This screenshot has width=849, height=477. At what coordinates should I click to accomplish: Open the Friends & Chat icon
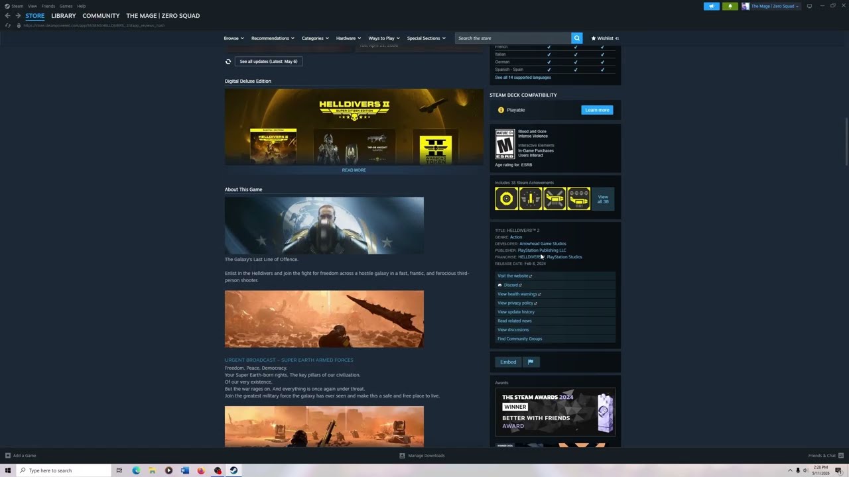(x=841, y=456)
